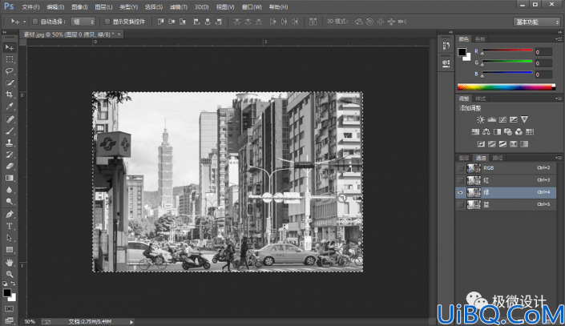Add a Brightness/Contrast adjustment

480,119
